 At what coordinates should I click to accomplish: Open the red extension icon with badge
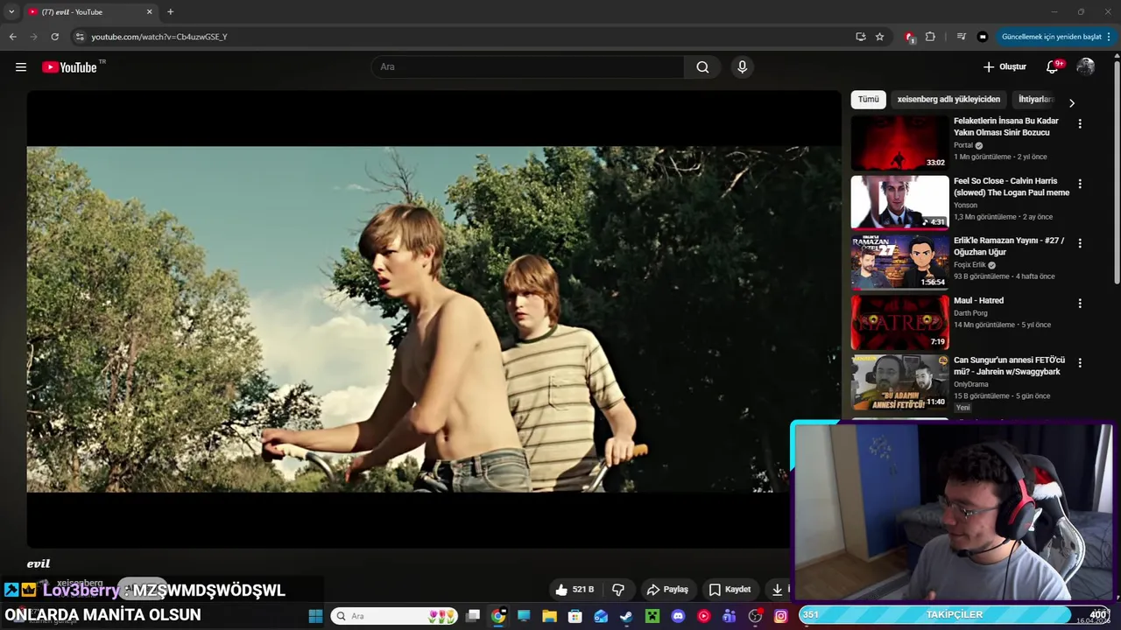pyautogui.click(x=910, y=37)
